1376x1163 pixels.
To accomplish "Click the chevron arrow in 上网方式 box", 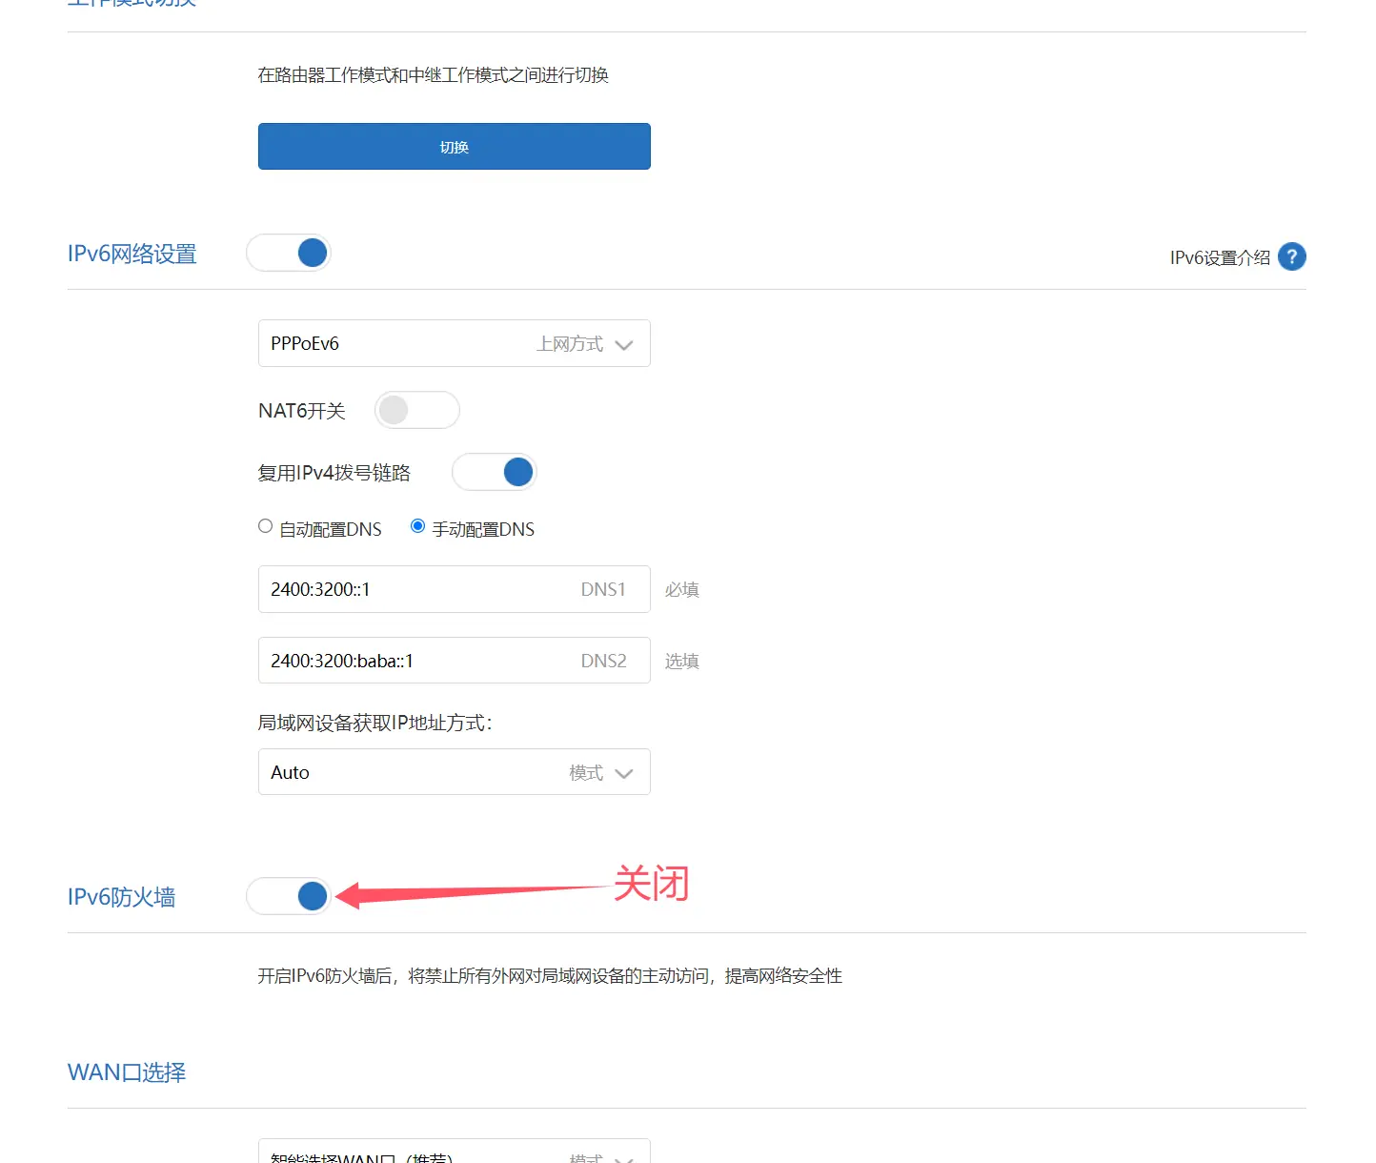I will pos(624,345).
